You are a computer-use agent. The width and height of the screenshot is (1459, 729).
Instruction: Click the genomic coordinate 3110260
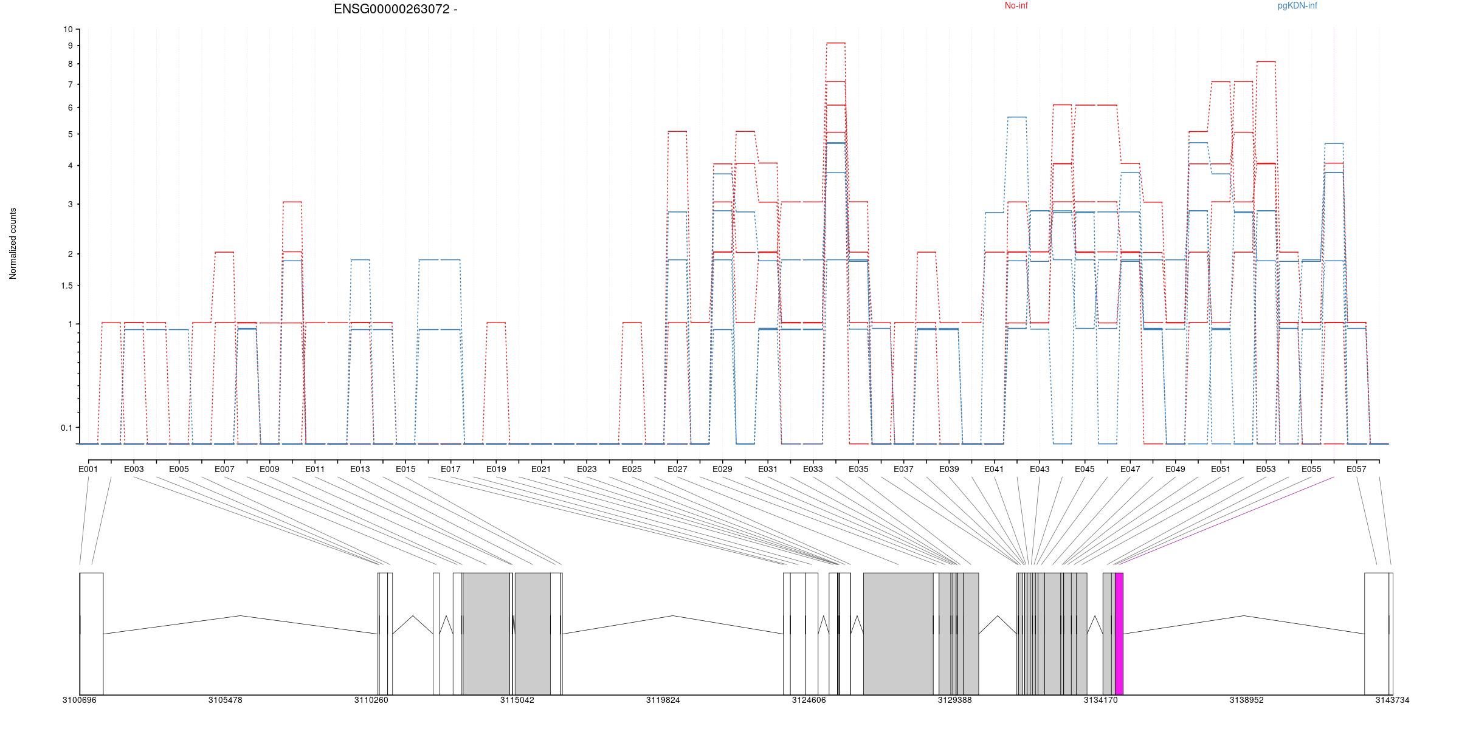(x=371, y=700)
